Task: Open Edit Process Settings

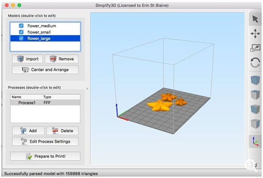Action: 45,141
